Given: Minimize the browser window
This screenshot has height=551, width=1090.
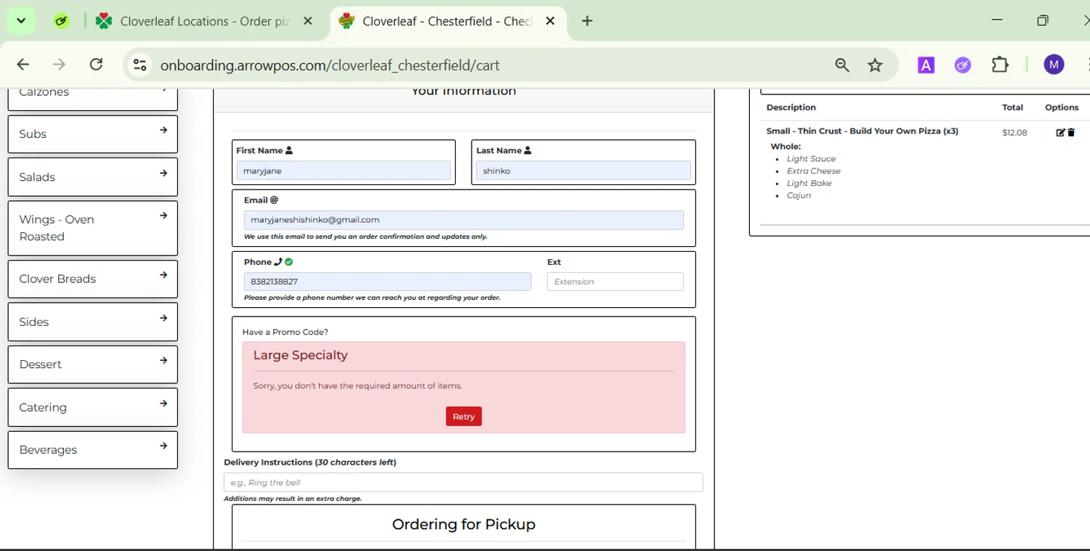Looking at the screenshot, I should (997, 21).
